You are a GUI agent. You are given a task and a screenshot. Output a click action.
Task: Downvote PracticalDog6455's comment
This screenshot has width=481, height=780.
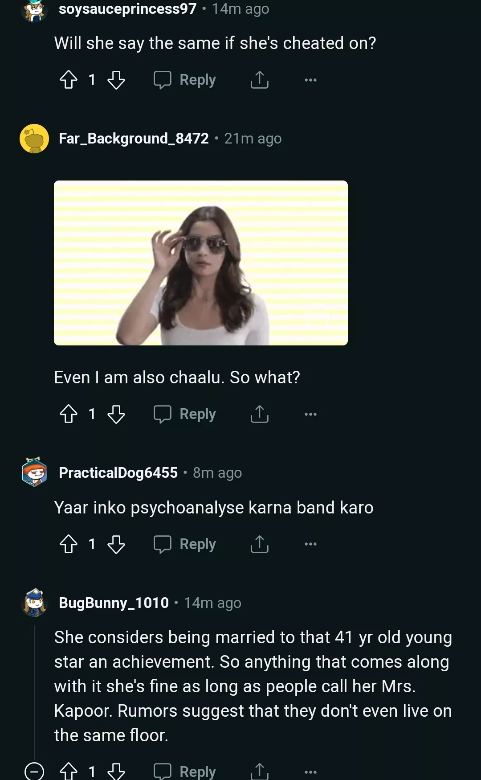tap(116, 544)
